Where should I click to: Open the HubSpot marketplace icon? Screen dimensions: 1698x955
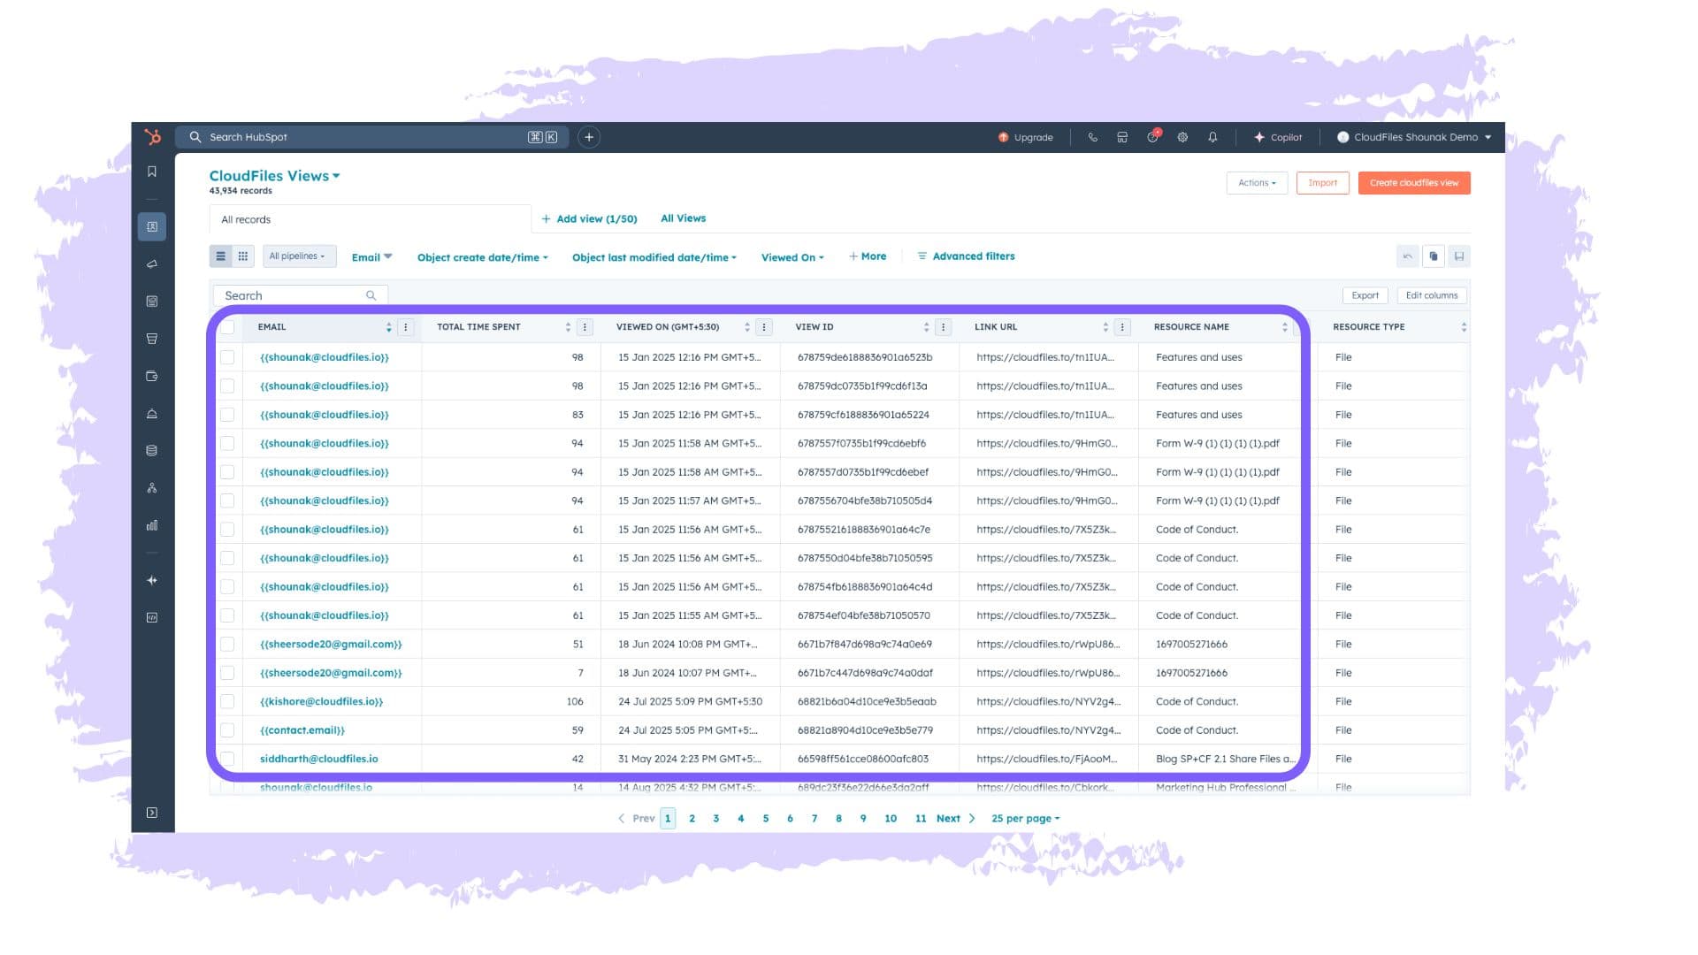[x=1122, y=137]
